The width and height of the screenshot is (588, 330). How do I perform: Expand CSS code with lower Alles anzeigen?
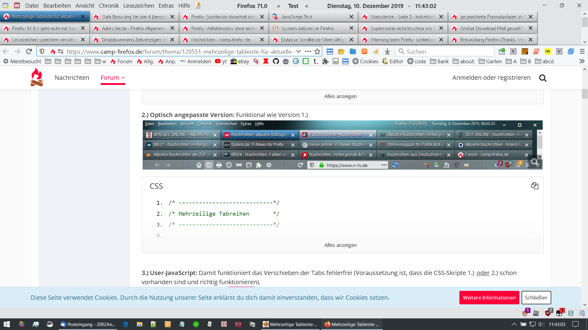(340, 245)
